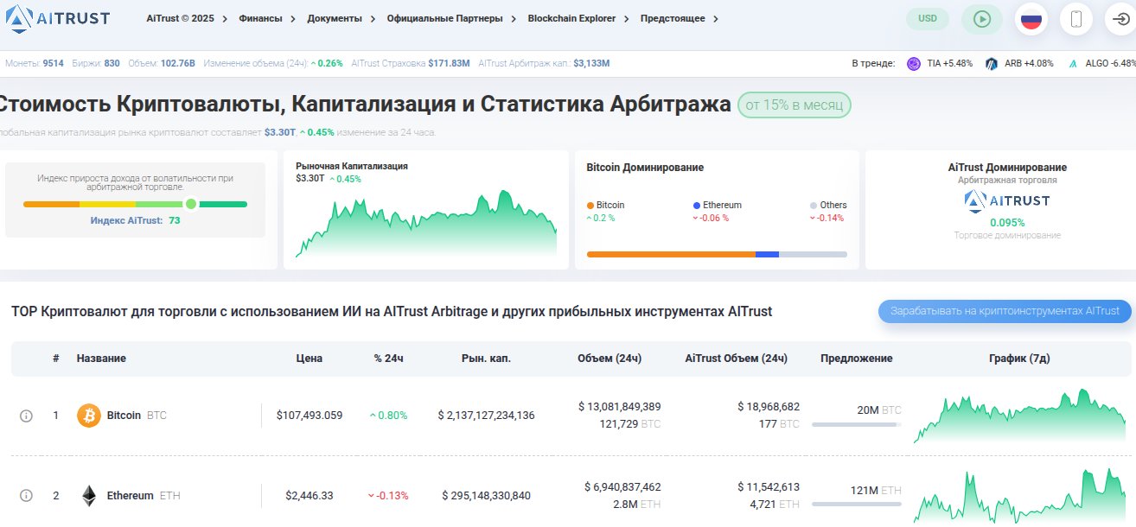This screenshot has height=527, width=1136.
Task: Click Ethereum market cap $295,148,330,840
Action: point(486,496)
